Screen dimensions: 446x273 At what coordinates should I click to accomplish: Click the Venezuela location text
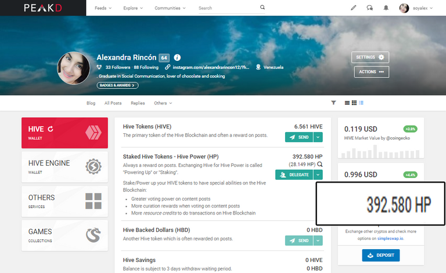click(x=274, y=67)
